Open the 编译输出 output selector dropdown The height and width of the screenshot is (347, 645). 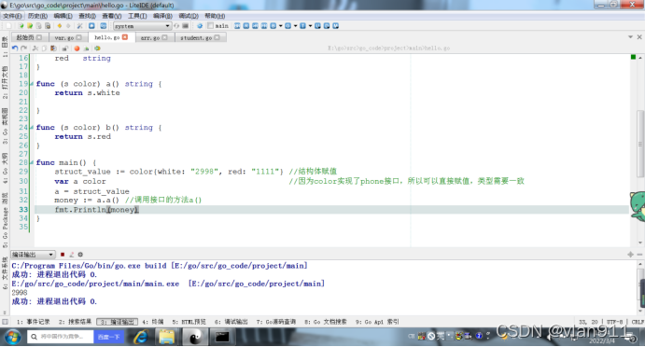pyautogui.click(x=33, y=255)
